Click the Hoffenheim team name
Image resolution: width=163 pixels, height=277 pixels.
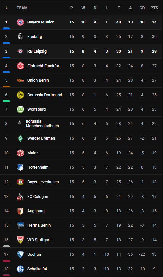tap(38, 167)
